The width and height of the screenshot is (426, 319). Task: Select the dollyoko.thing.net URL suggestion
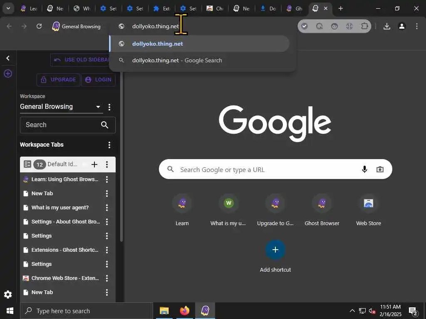click(x=199, y=44)
